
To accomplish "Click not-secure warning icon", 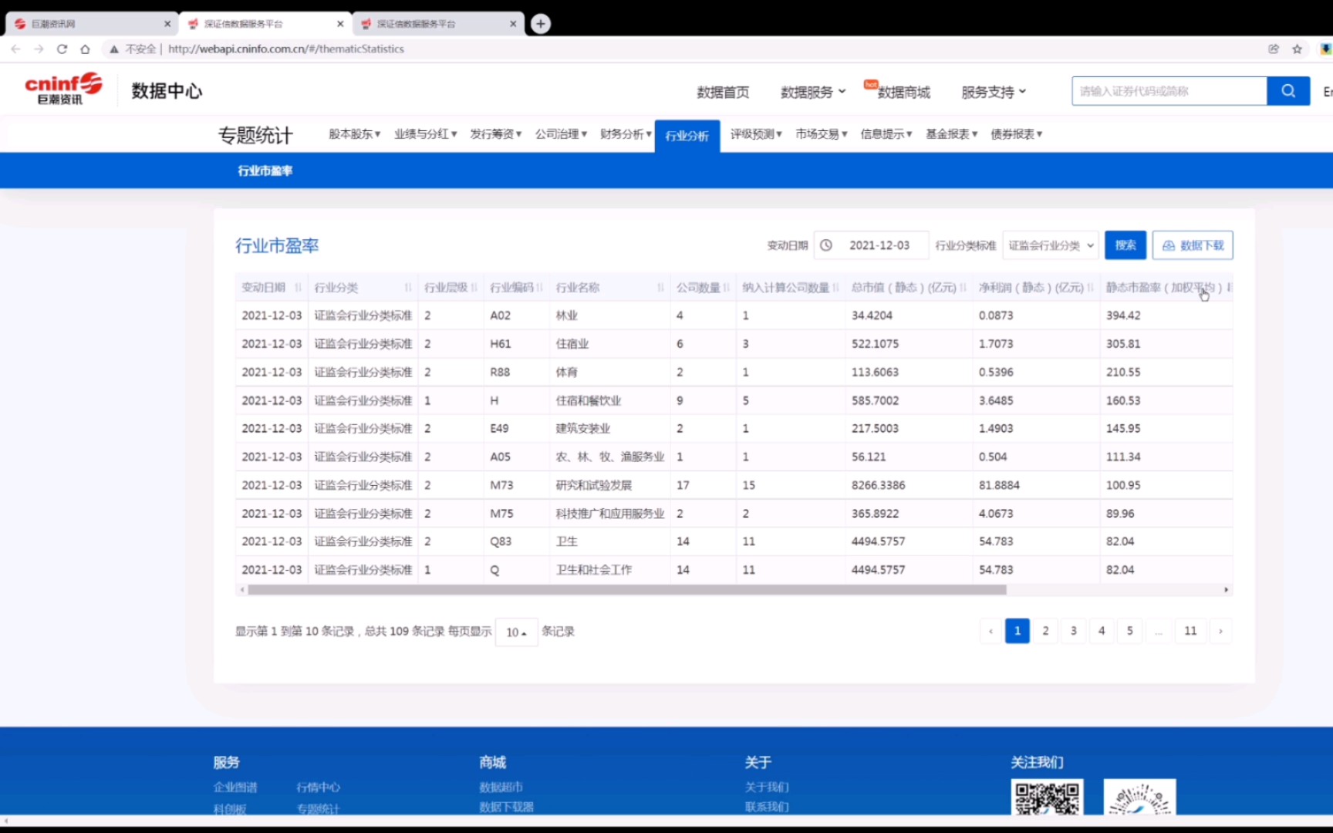I will coord(114,49).
